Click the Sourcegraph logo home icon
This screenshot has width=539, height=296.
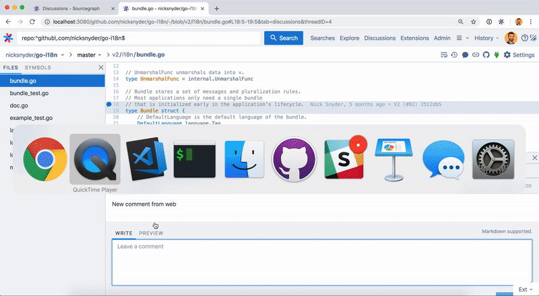click(8, 38)
